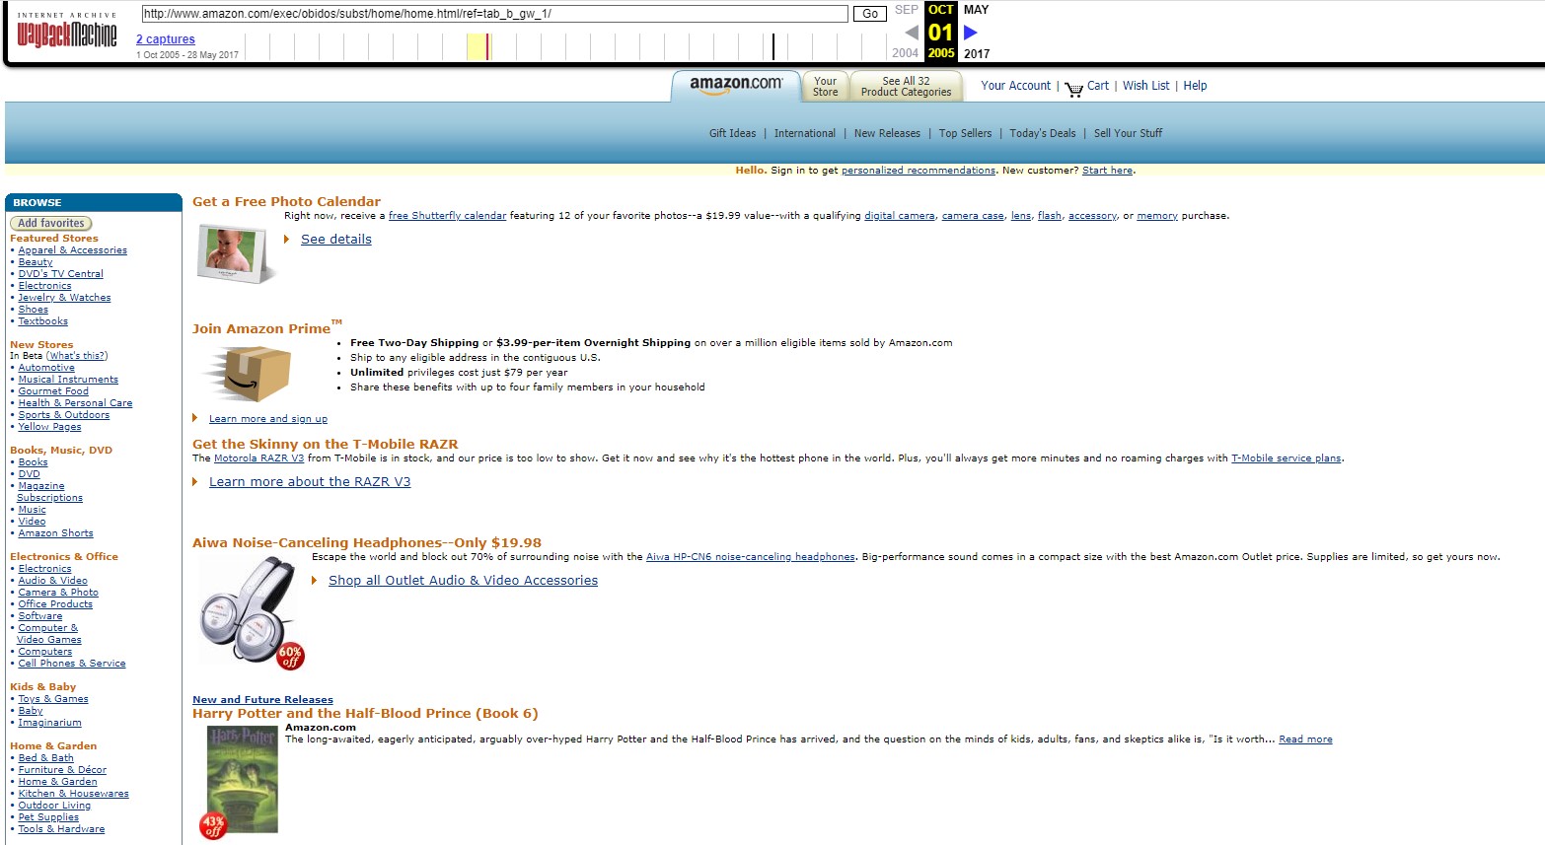Select year 2004 in timeline
Viewport: 1545px width, 845px height.
coord(905,53)
